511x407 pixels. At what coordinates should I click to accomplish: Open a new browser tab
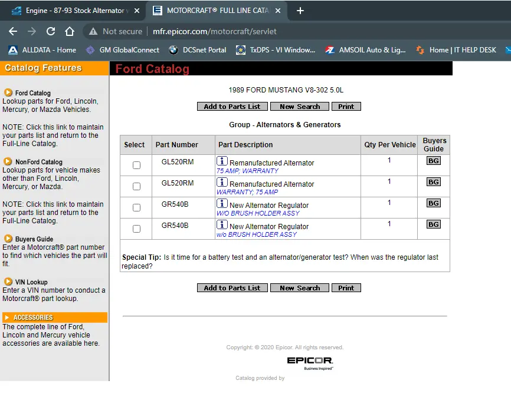pos(300,11)
